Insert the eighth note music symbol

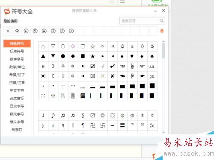point(53,116)
